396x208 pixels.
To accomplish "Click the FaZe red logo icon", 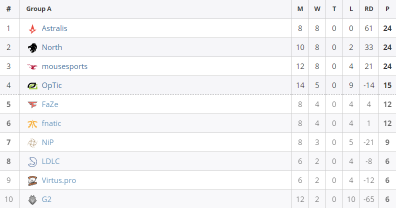I will [32, 104].
